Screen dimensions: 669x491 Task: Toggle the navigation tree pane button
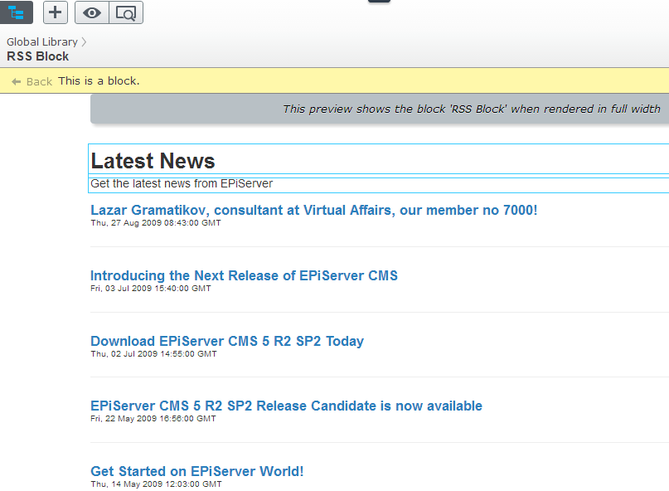(16, 12)
